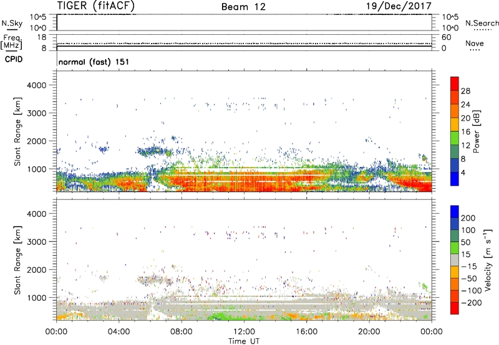
Task: Click "4000" tick on power panel range axis
Action: 36,85
